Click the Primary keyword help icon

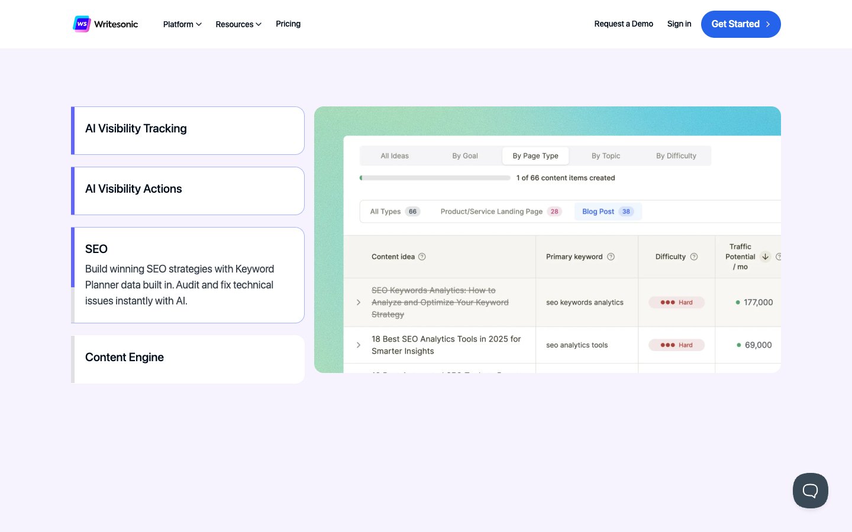point(611,257)
